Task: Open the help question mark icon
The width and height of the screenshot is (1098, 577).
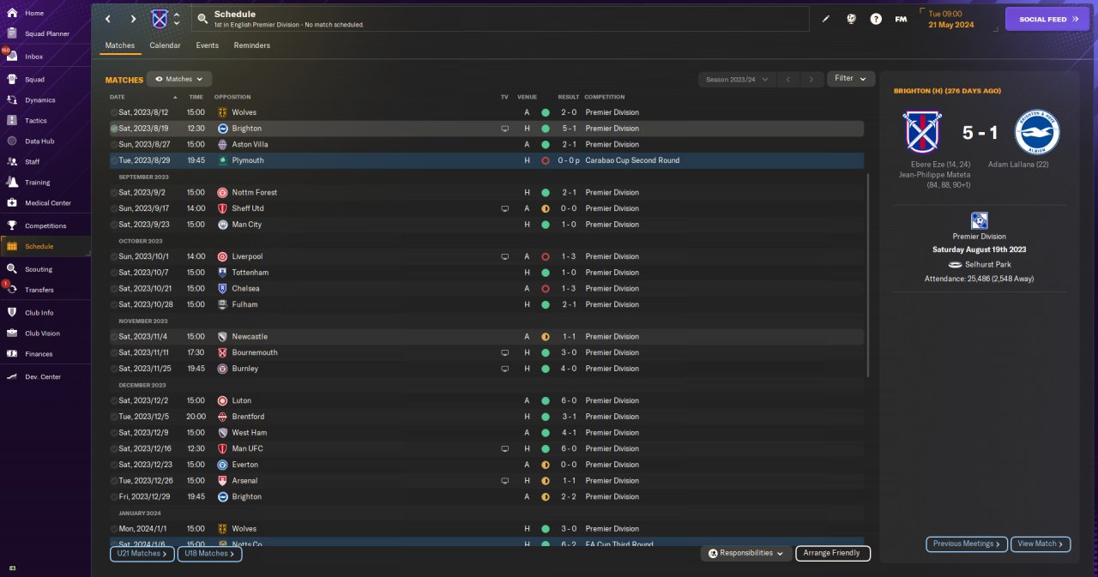Action: tap(876, 19)
